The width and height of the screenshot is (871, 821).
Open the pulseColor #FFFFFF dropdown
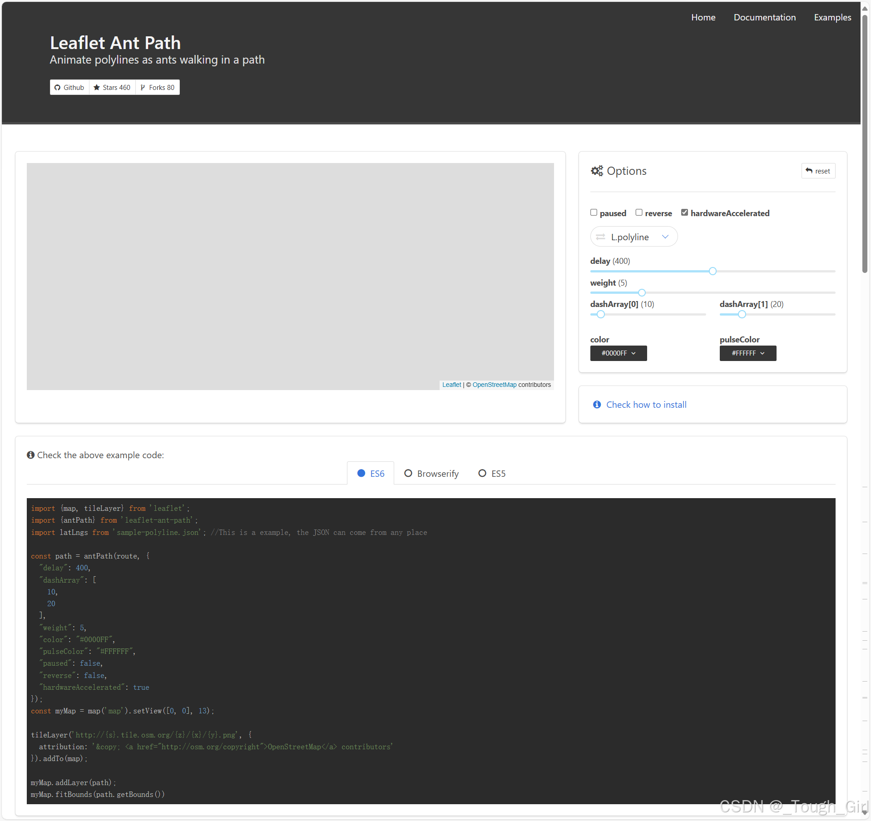coord(748,353)
